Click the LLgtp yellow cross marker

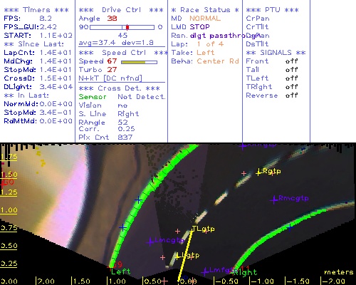(177, 257)
